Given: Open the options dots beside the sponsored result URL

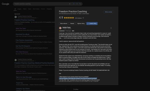Looking at the screenshot, I should (38, 18).
